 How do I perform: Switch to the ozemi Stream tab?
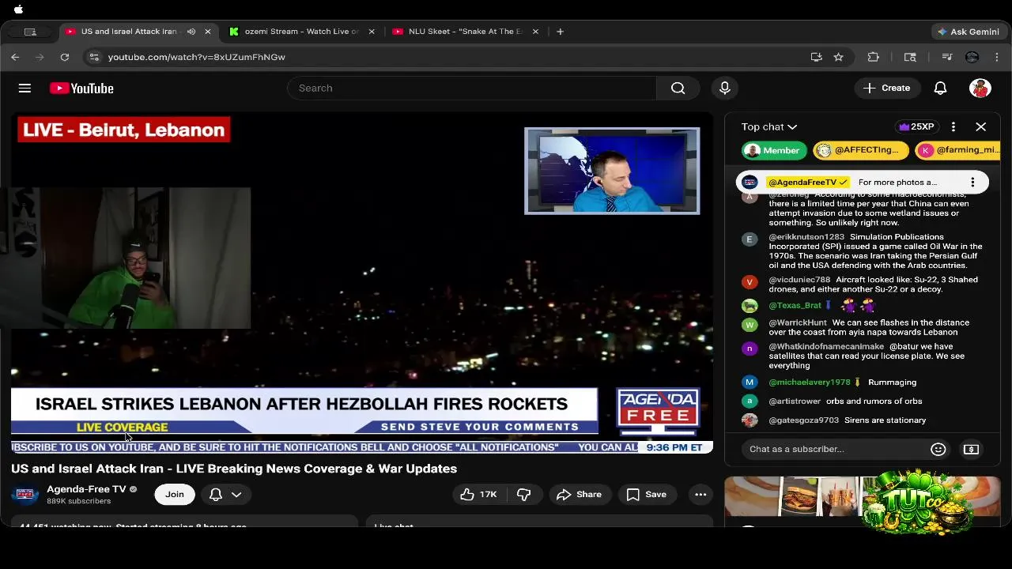click(x=301, y=32)
